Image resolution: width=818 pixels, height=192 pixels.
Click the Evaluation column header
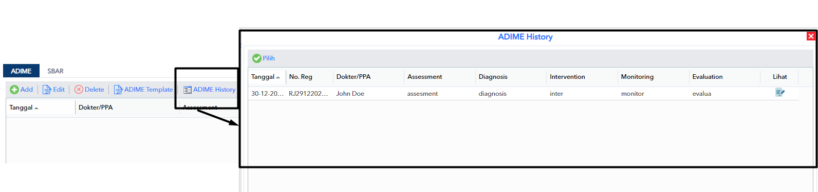(708, 77)
